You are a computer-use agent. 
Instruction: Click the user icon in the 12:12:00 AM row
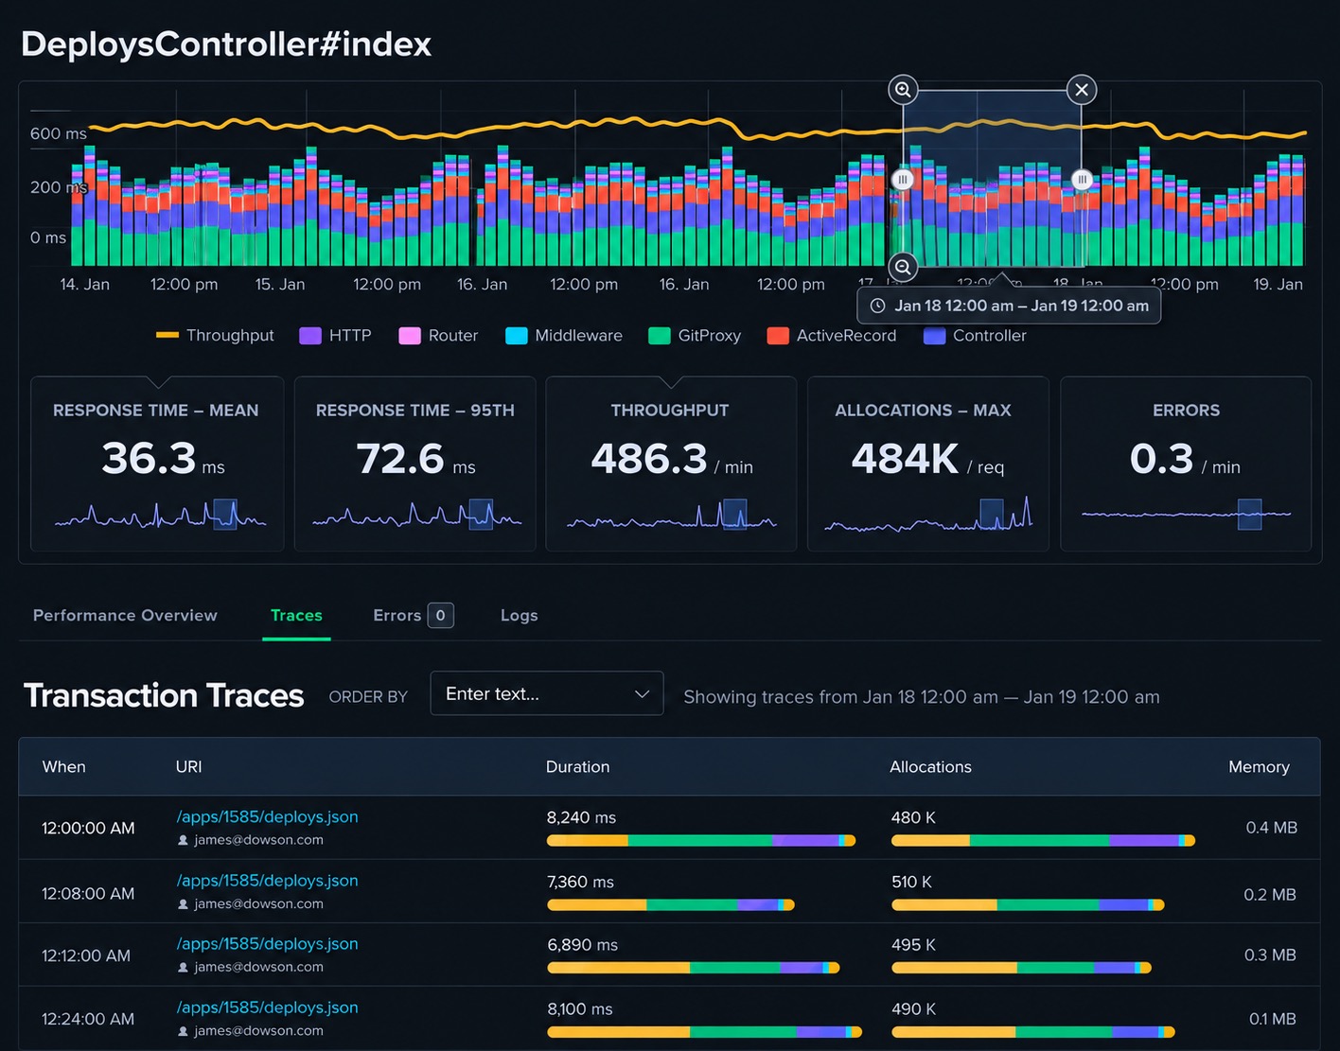[183, 968]
